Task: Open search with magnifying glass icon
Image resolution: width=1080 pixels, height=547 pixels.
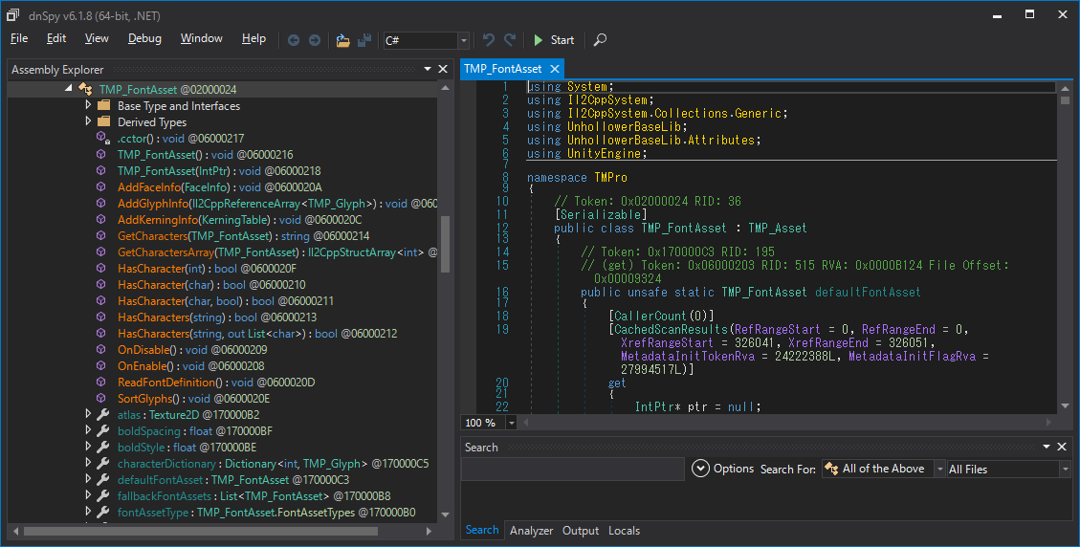Action: [x=600, y=40]
